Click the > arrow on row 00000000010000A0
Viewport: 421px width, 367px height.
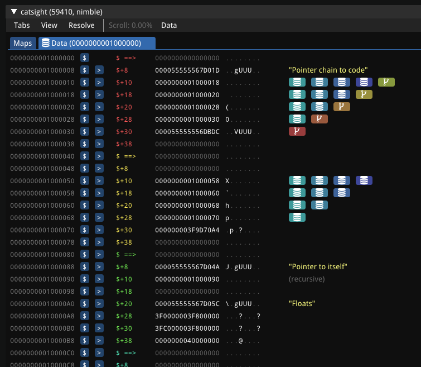[99, 303]
